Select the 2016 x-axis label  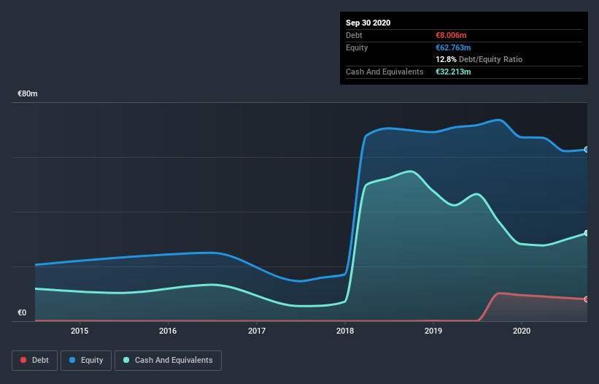168,331
